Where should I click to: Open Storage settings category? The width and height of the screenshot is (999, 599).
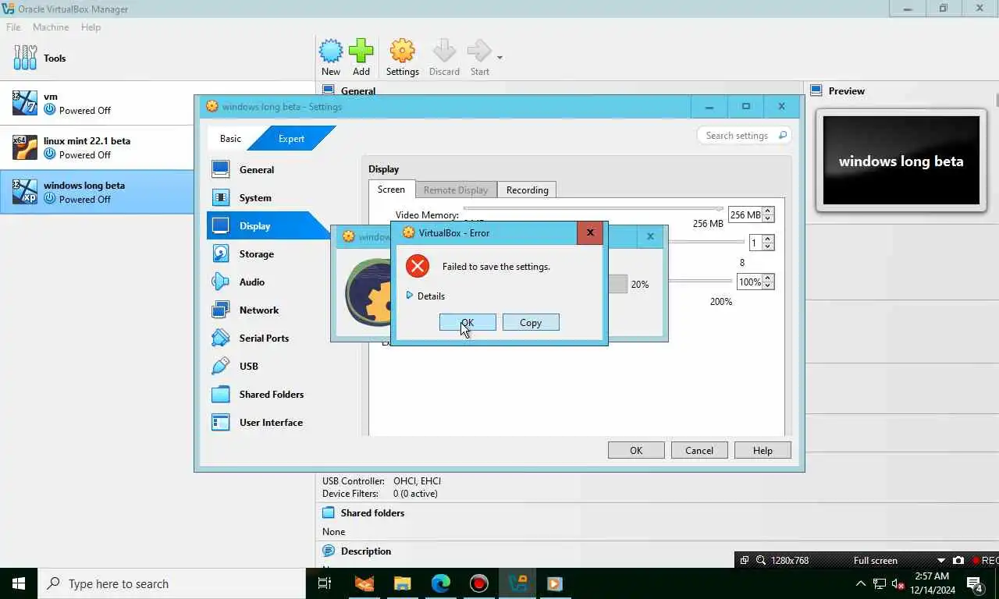tap(257, 253)
